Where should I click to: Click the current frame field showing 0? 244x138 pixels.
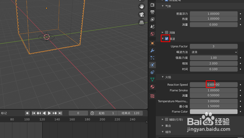coord(78,113)
